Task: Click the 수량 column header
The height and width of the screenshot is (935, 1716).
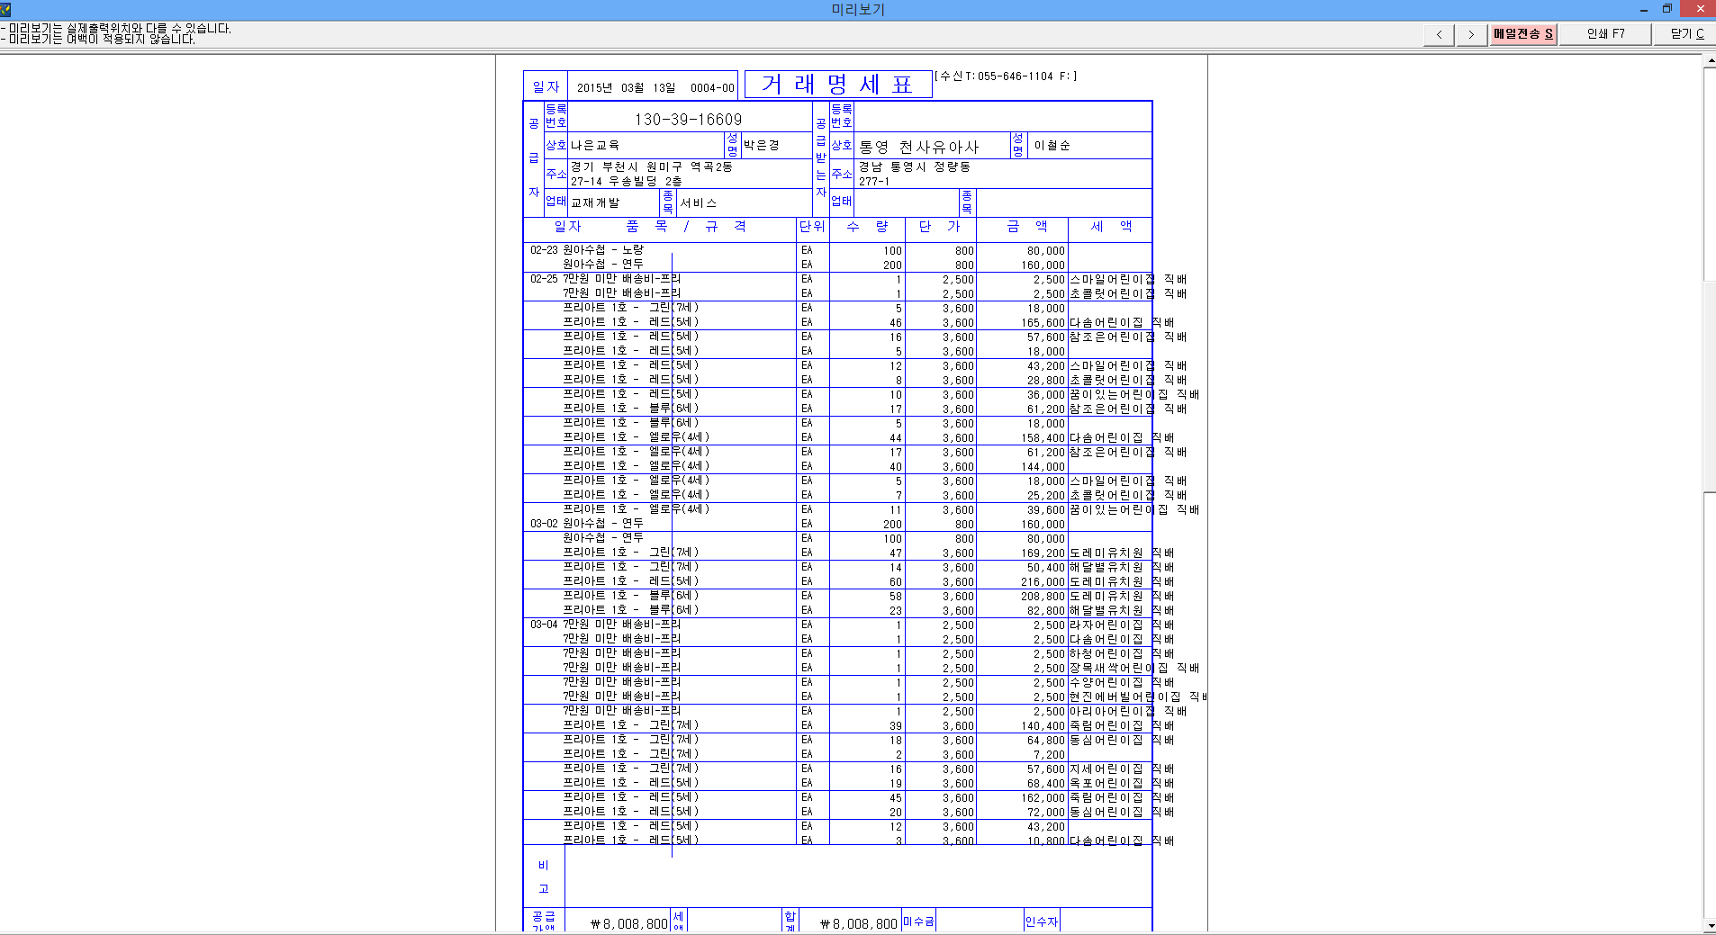Action: coord(867,227)
